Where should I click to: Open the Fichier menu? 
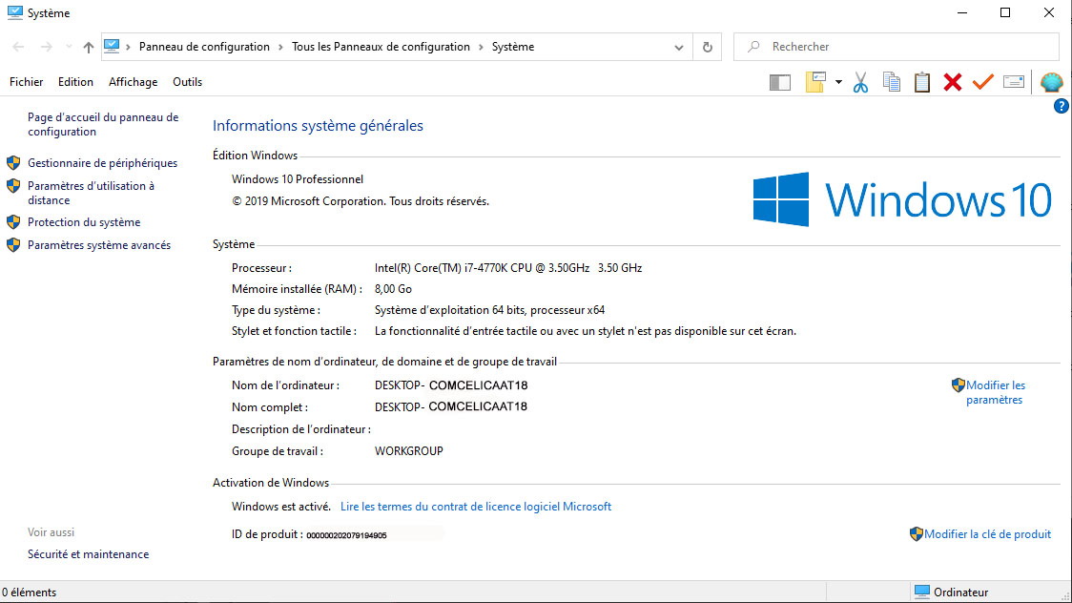26,82
